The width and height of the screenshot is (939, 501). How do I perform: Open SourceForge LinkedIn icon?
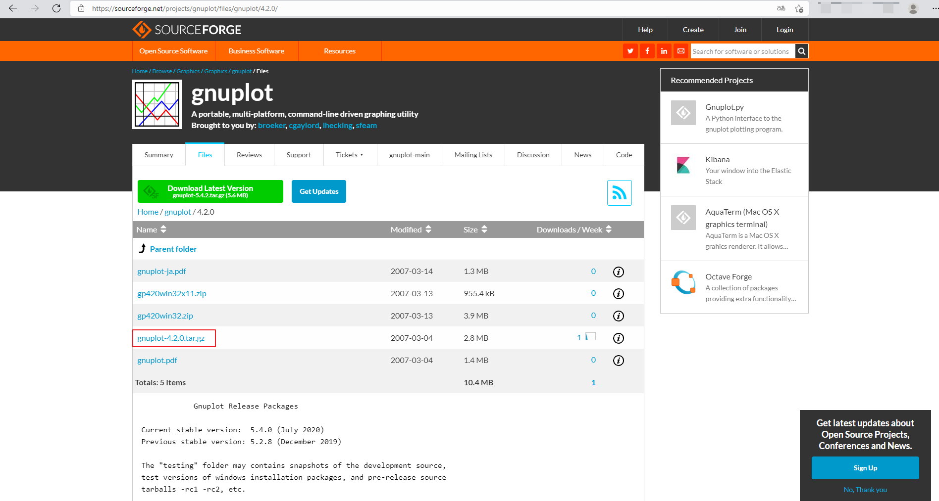point(664,51)
